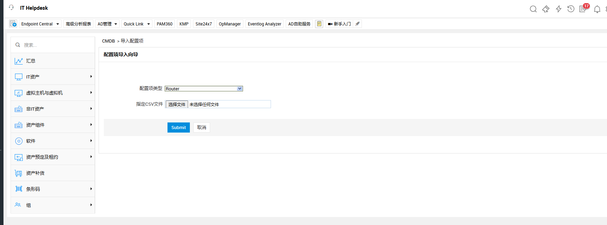Click the 取消 cancel button
This screenshot has width=607, height=225.
pos(201,127)
